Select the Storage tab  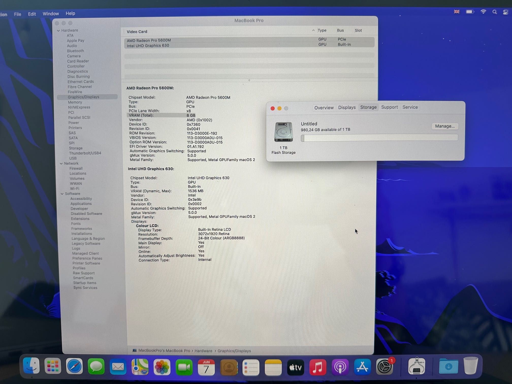[368, 107]
